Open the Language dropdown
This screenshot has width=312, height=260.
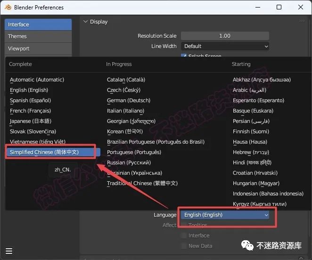tap(225, 215)
